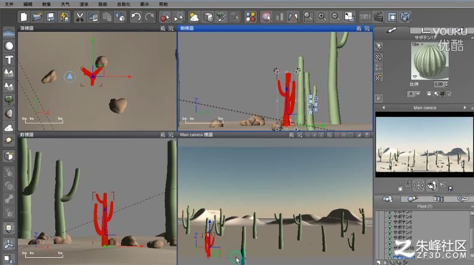Viewport: 474px width, 265px height.
Task: Open the A dropdown under the material preview
Action: [x=413, y=94]
